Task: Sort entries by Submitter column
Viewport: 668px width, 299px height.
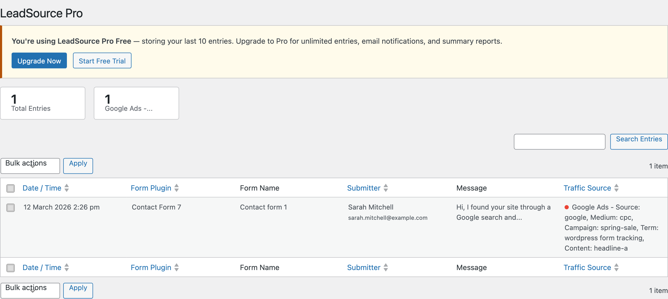Action: 364,188
